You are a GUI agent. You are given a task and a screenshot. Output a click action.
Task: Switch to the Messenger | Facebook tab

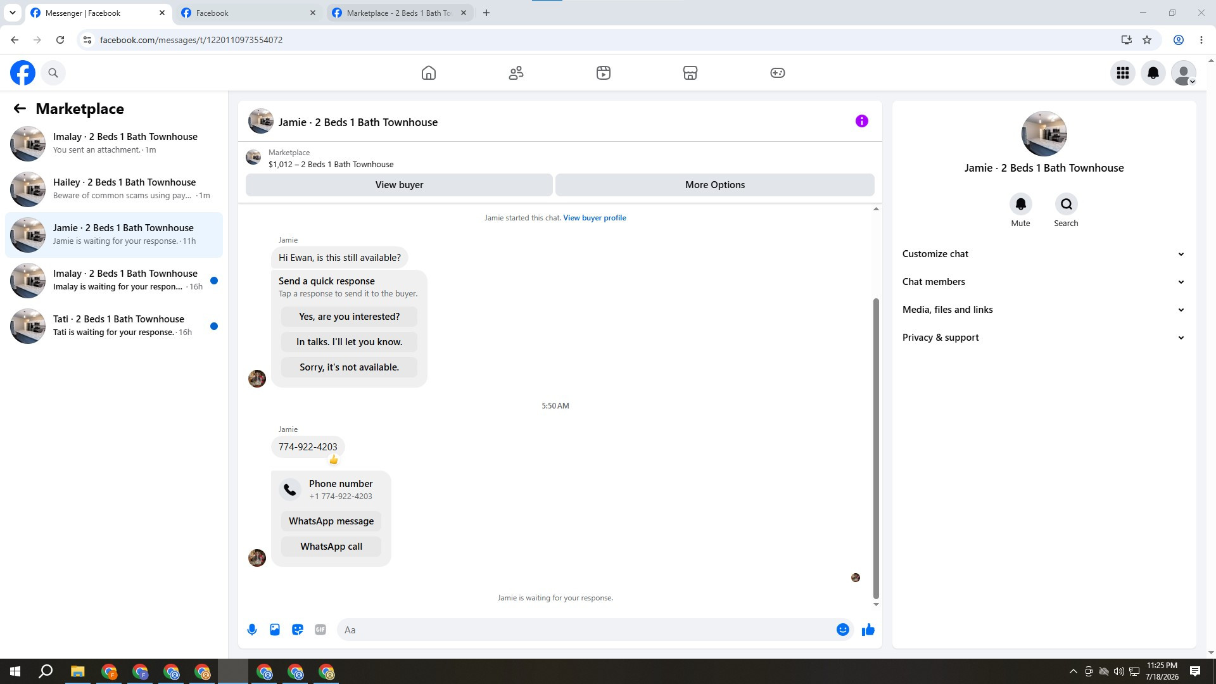point(97,13)
